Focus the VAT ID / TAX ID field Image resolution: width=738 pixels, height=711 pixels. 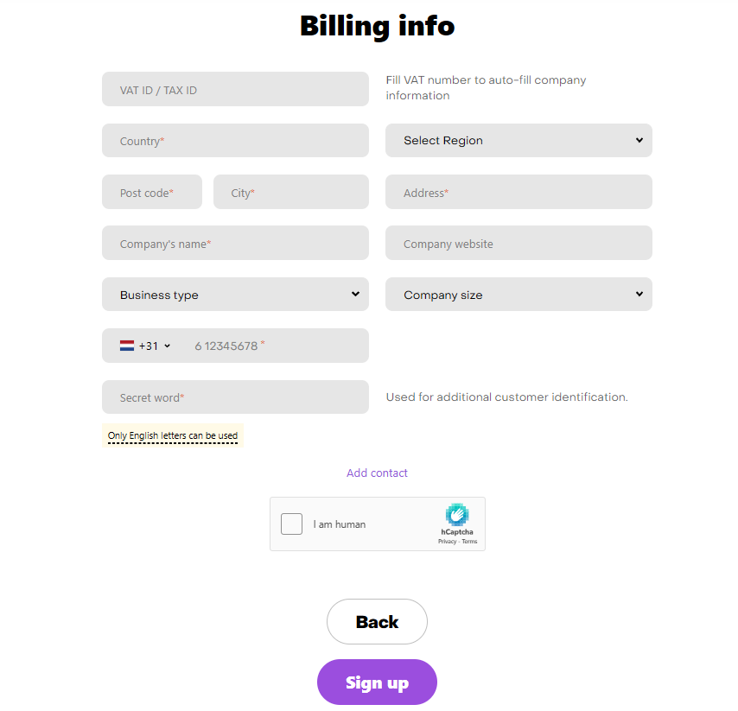235,90
